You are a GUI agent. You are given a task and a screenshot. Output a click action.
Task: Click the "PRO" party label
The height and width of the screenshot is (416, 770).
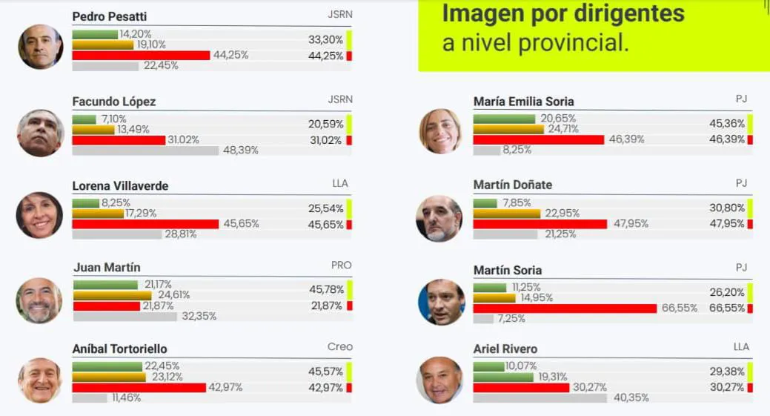coord(342,265)
